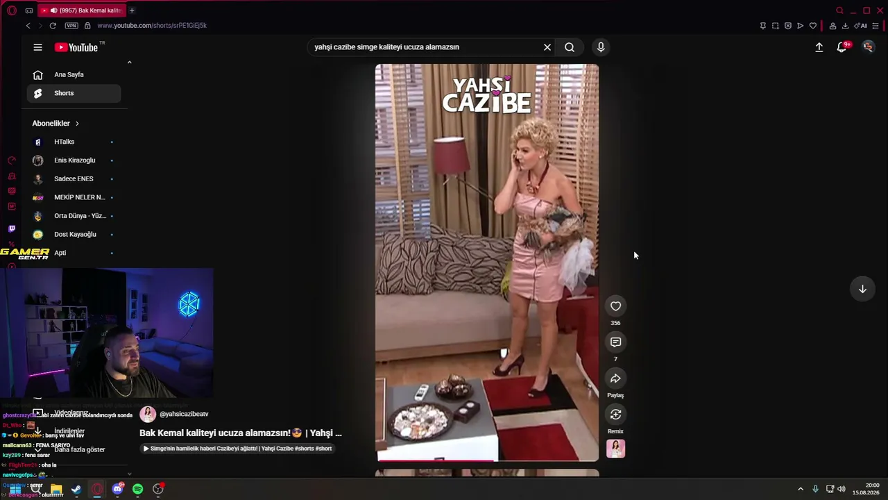Reload the current page

click(53, 26)
